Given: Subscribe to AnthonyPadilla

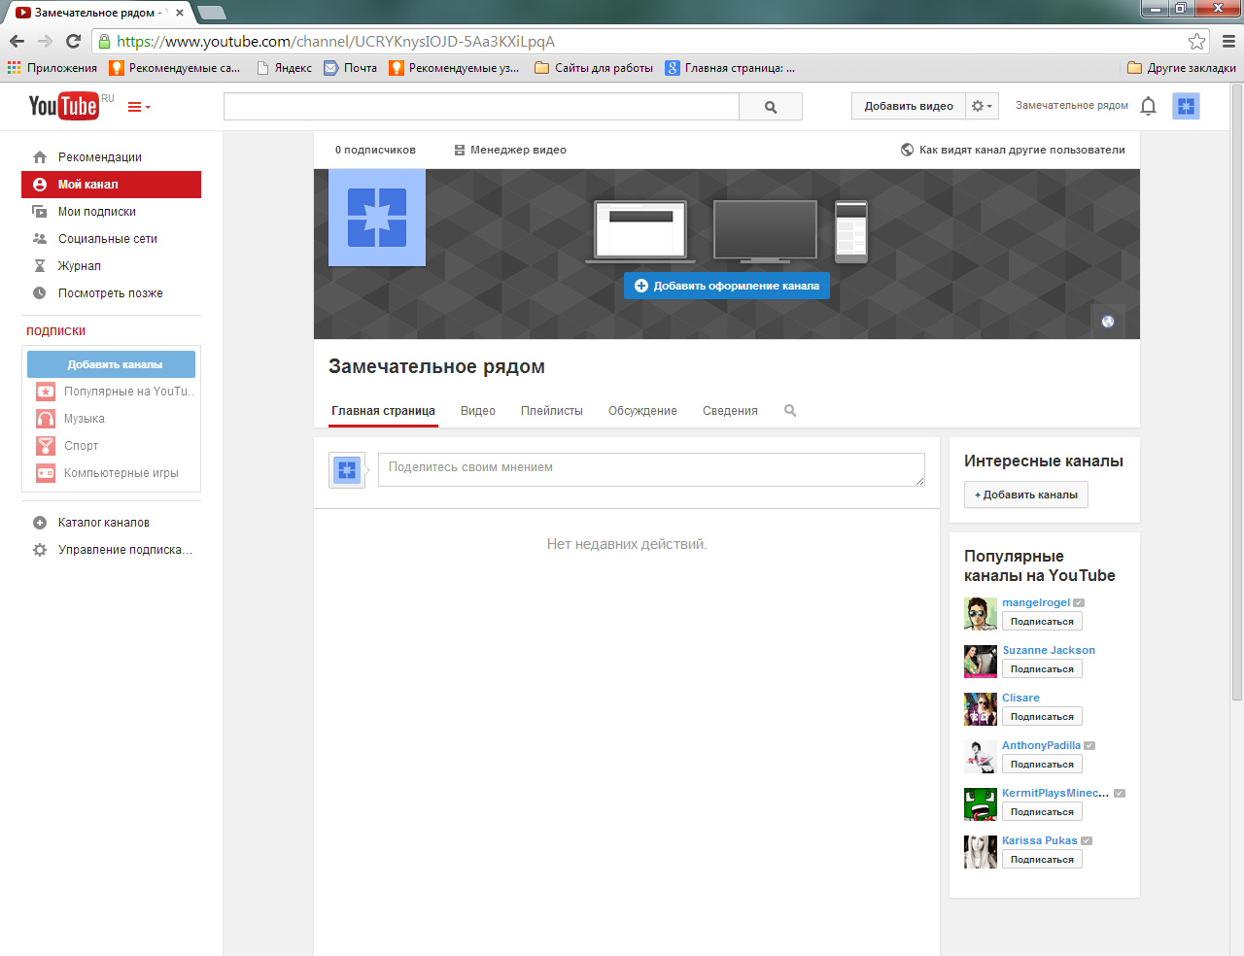Looking at the screenshot, I should click(1042, 765).
